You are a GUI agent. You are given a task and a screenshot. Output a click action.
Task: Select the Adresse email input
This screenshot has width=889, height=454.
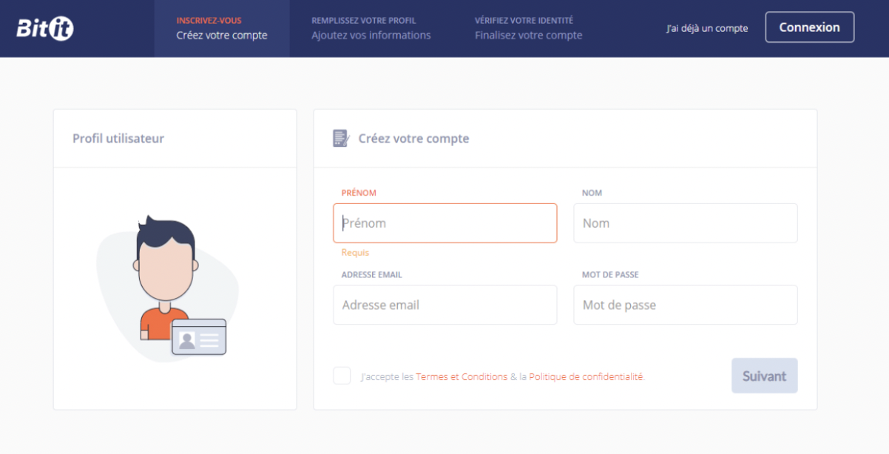click(x=445, y=305)
